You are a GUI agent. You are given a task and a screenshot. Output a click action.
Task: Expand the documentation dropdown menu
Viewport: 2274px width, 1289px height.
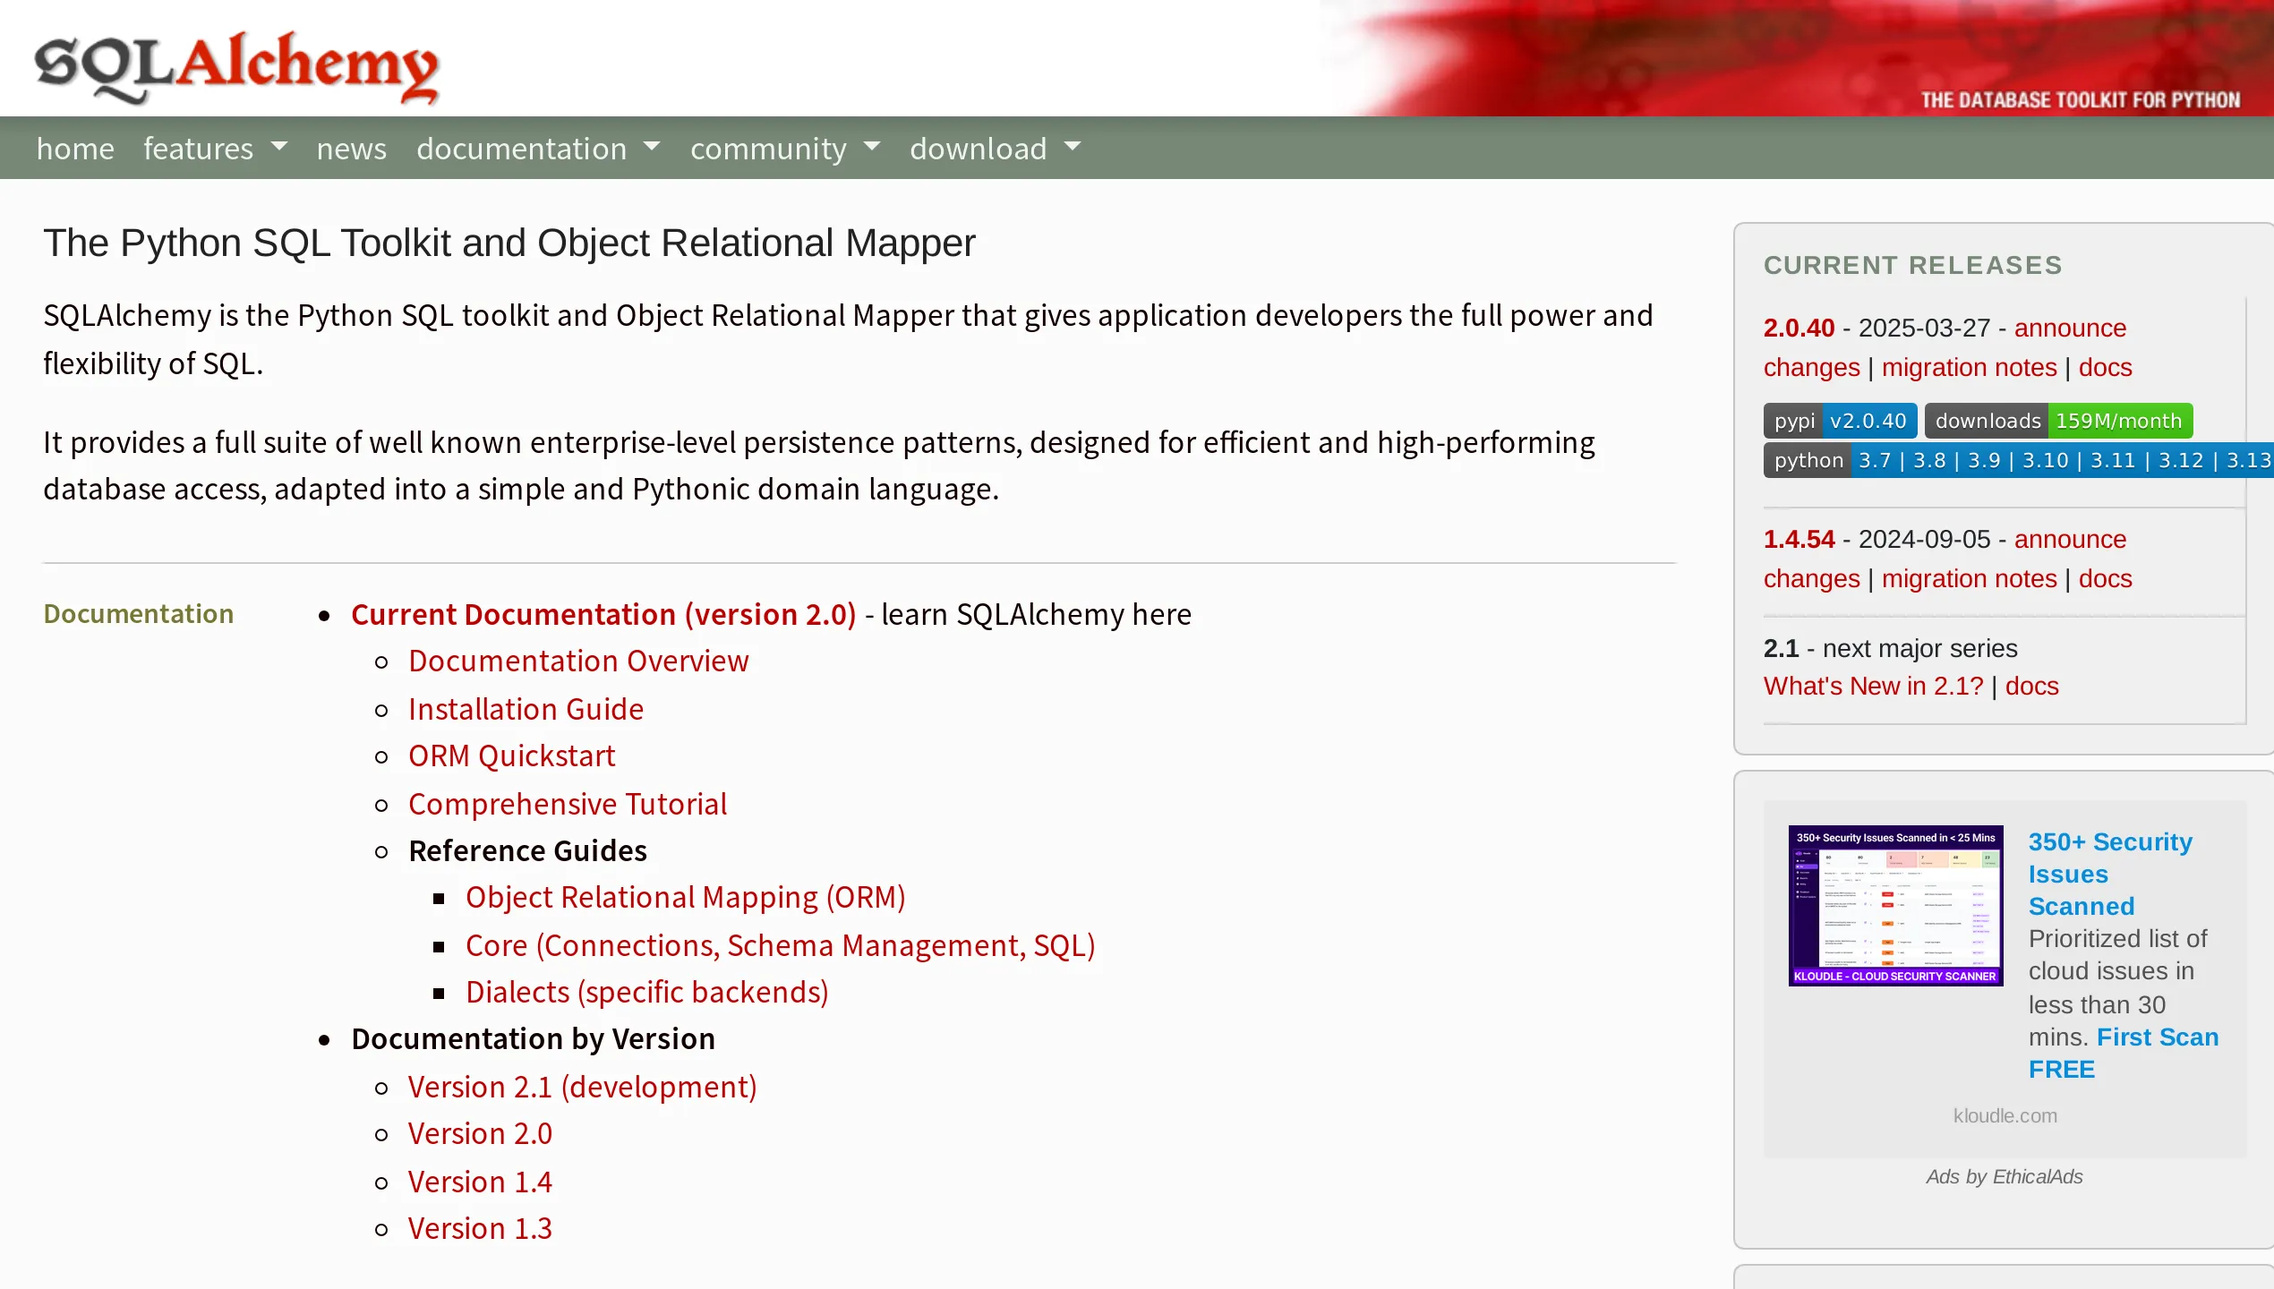[537, 148]
